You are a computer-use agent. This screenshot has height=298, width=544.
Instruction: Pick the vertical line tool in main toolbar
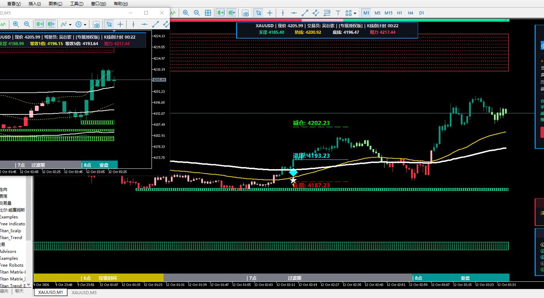coord(283,13)
